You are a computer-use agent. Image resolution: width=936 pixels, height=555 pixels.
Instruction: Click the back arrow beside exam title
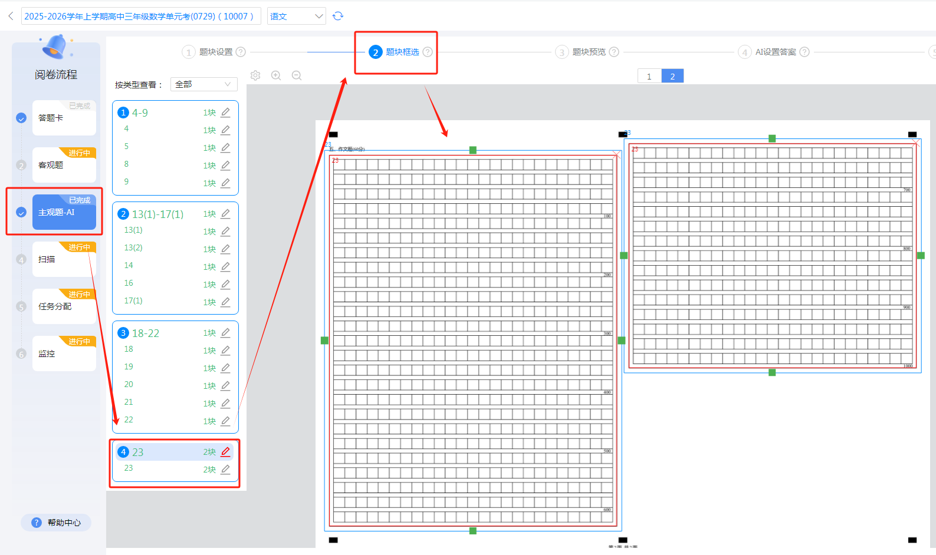11,16
